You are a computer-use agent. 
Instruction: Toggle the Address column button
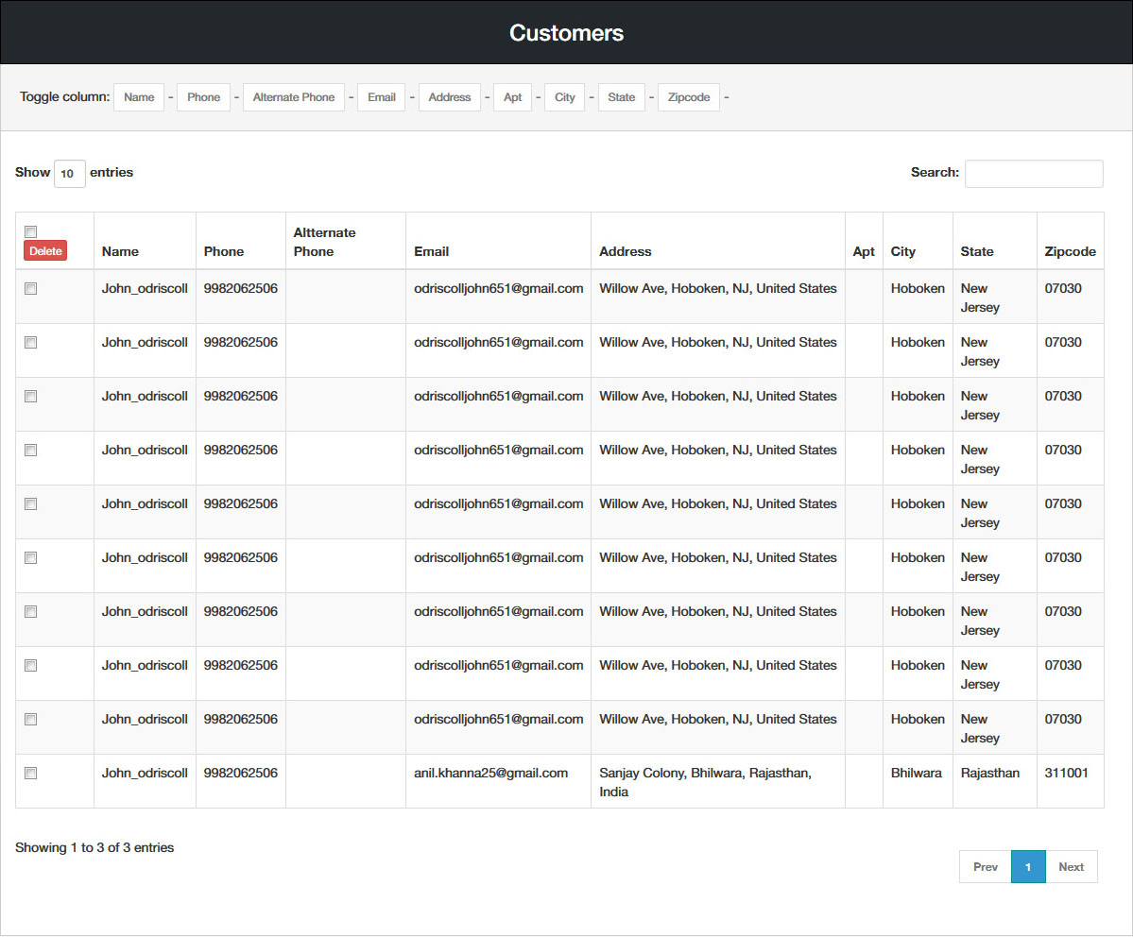point(450,97)
